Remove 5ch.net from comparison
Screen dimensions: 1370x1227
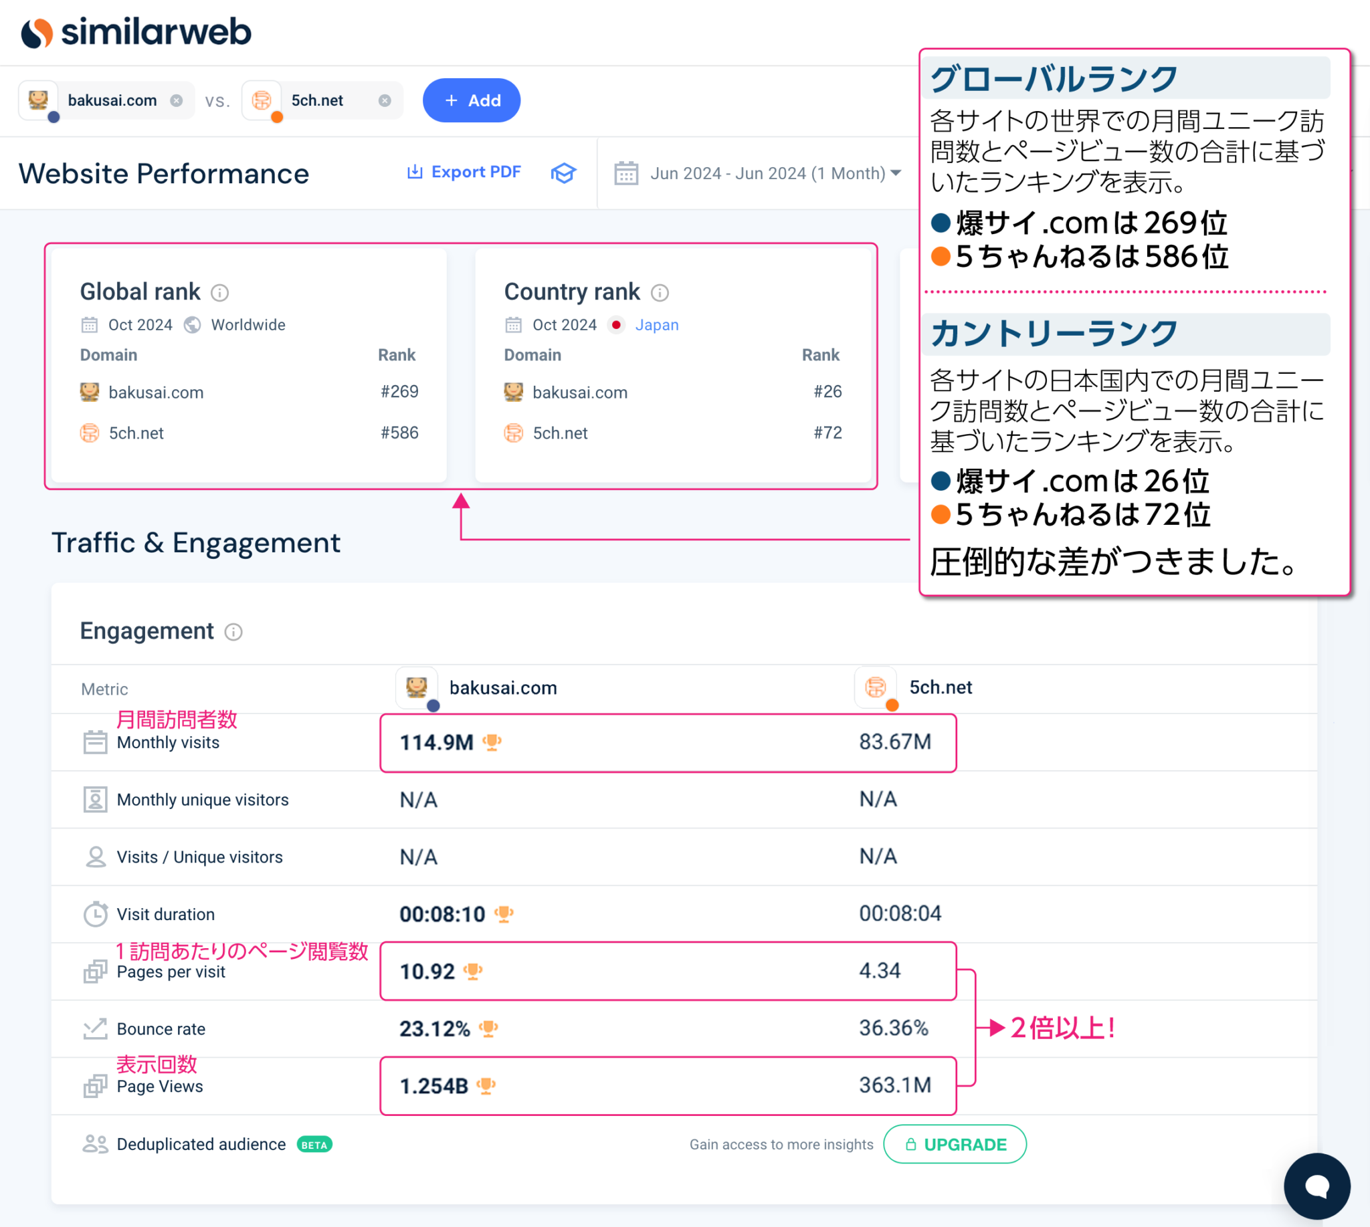pos(385,100)
